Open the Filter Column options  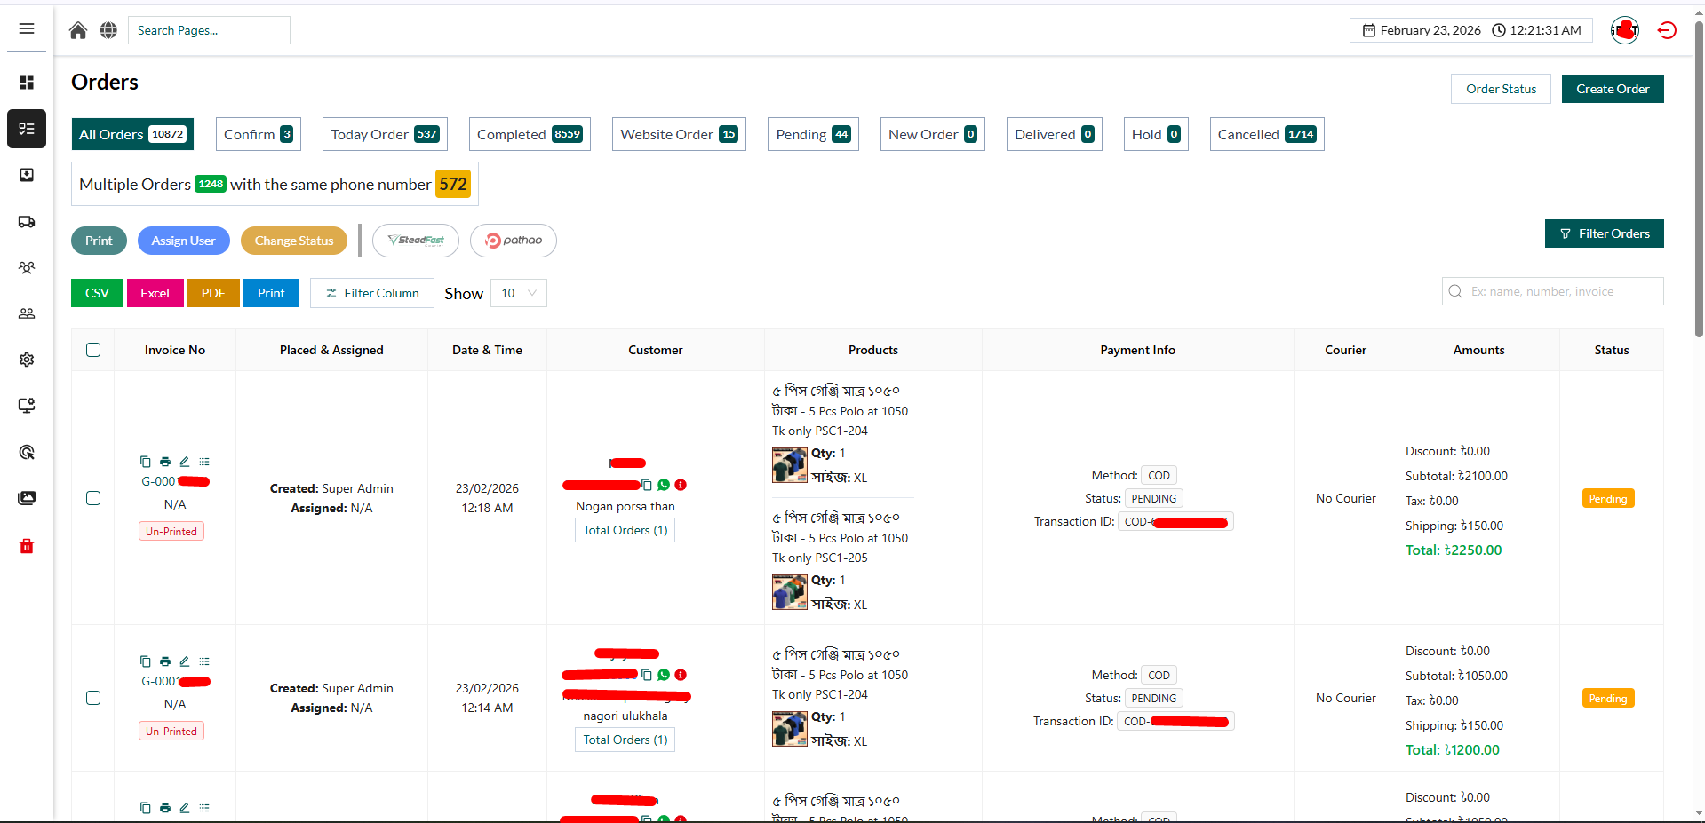tap(372, 293)
